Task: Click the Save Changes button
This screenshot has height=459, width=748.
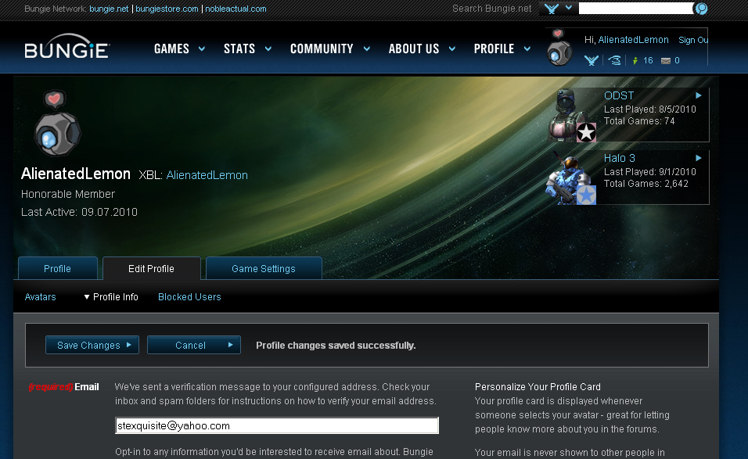Action: [92, 345]
